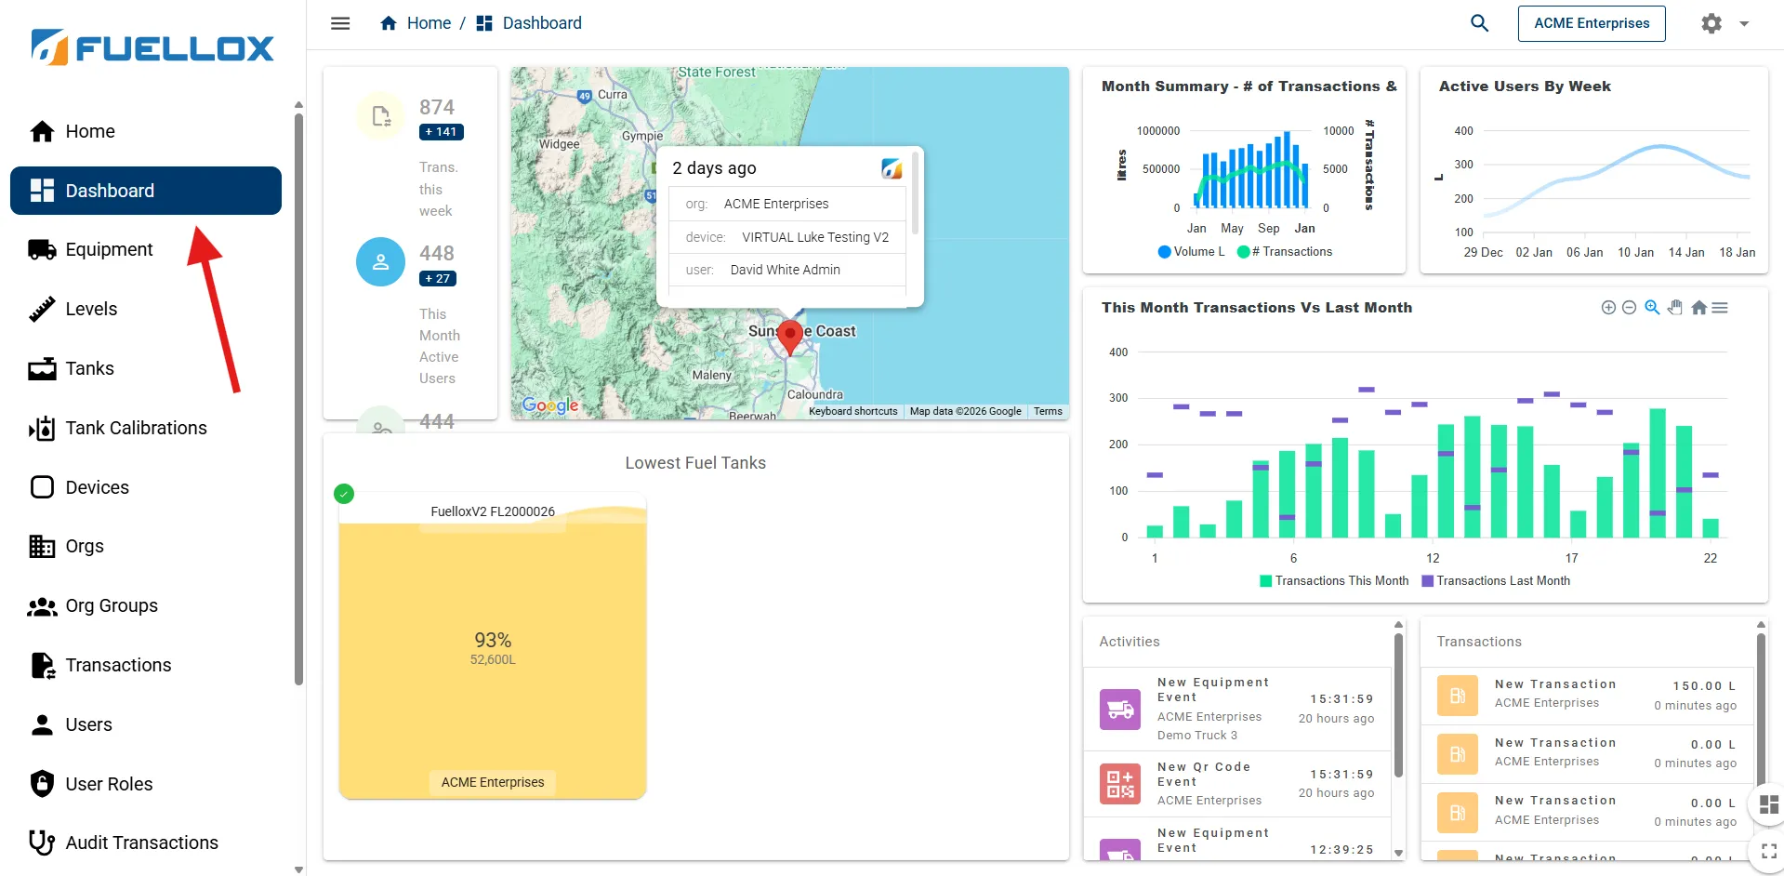
Task: Open the search magnifier in the header
Action: (x=1479, y=23)
